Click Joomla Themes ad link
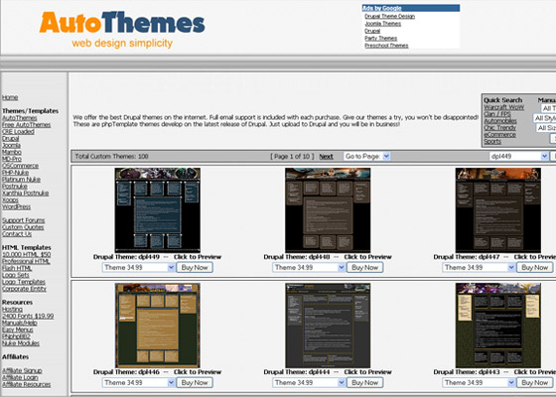The image size is (556, 397). tap(383, 24)
